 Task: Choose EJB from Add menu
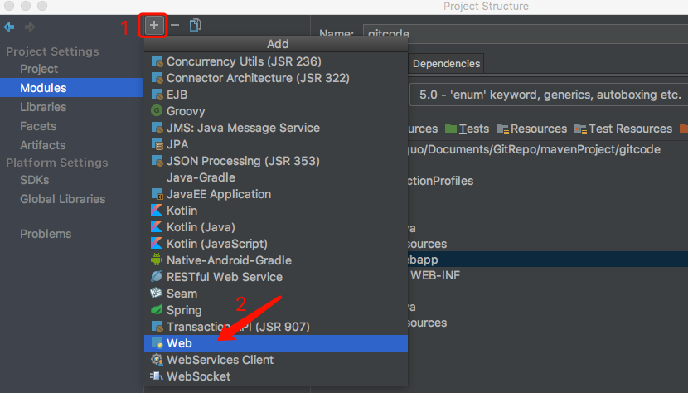pos(276,95)
